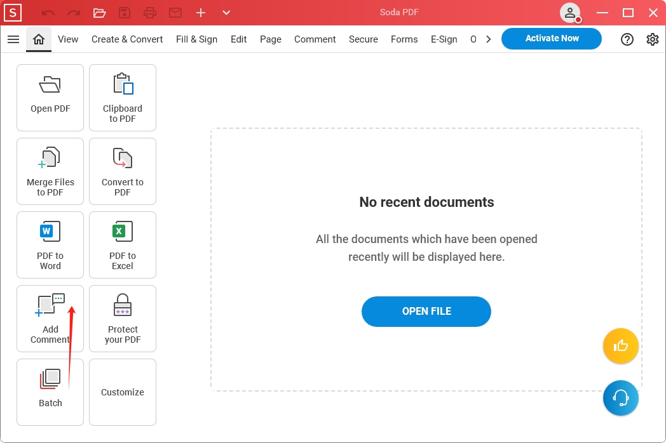This screenshot has height=443, width=666.
Task: Open the Batch processing tile
Action: click(50, 392)
